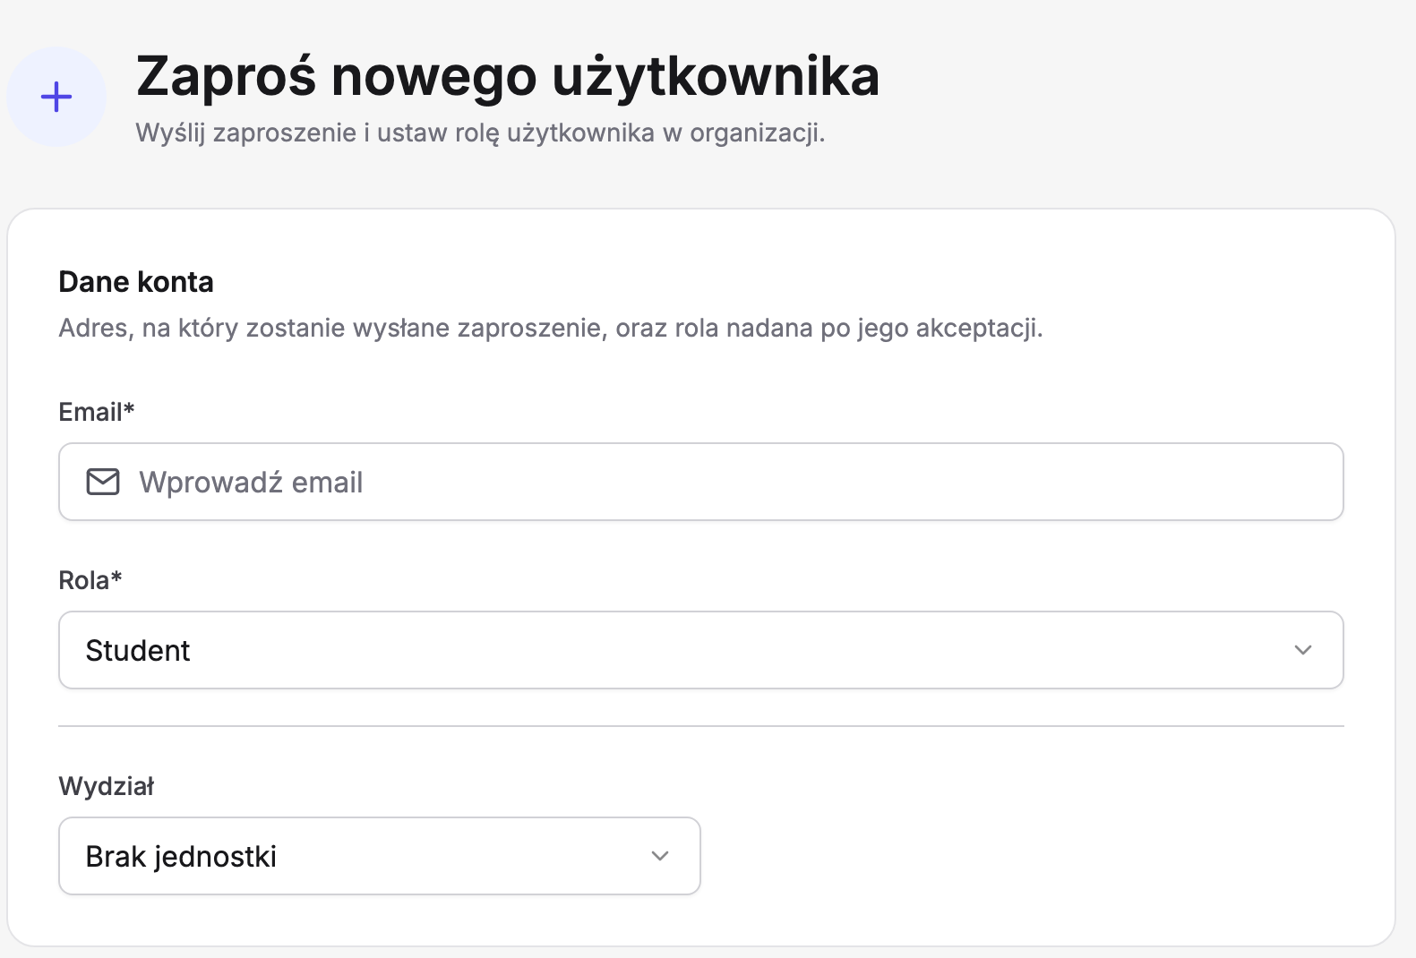Image resolution: width=1416 pixels, height=958 pixels.
Task: Click the 'Wydział' field label
Action: 107,786
